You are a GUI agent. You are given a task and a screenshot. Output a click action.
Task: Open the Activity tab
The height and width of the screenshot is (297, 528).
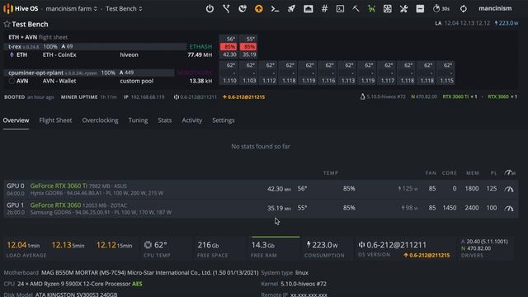(x=192, y=120)
